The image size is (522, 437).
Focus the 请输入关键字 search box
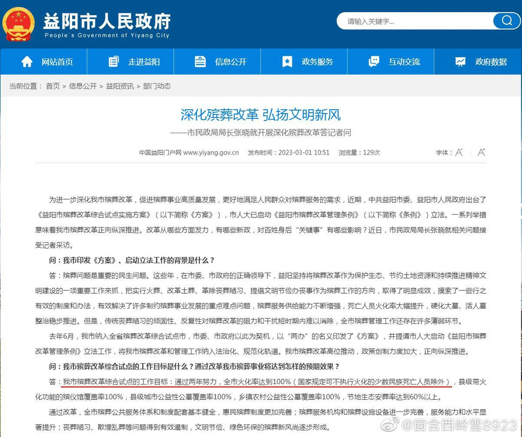(414, 21)
